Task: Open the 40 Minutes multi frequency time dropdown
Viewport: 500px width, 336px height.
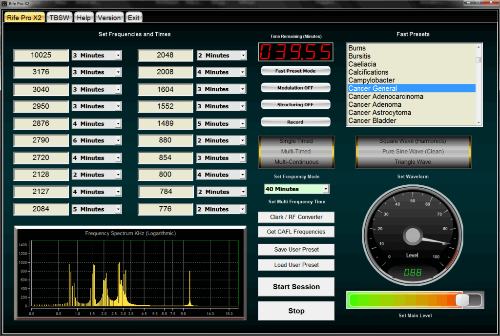Action: pos(326,189)
